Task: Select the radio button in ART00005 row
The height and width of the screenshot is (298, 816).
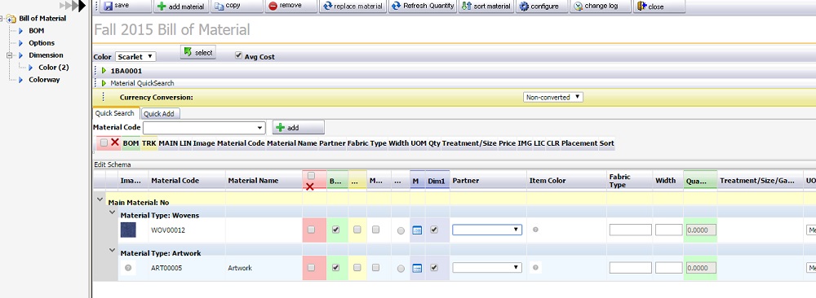Action: [401, 269]
